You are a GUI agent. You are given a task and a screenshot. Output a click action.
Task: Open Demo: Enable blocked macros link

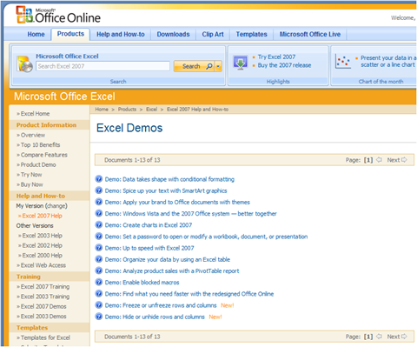pos(142,283)
